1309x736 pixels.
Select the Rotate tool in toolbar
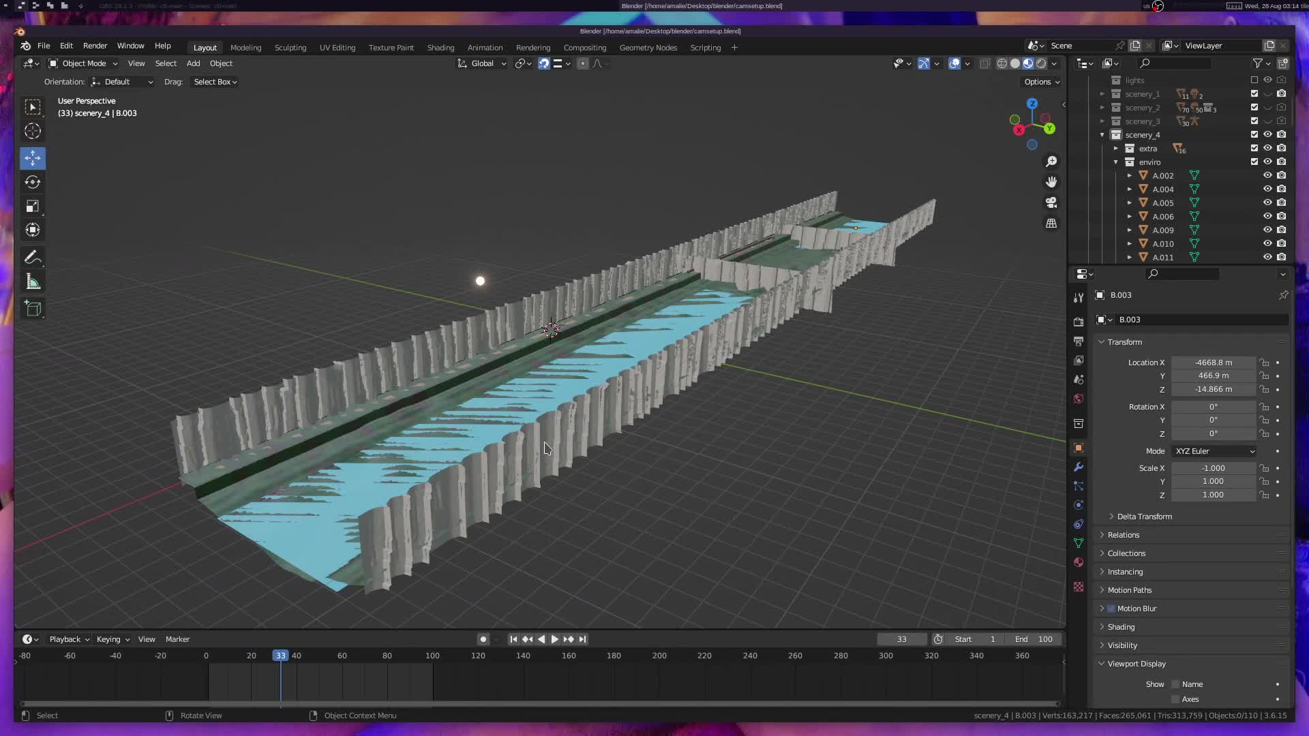tap(33, 182)
